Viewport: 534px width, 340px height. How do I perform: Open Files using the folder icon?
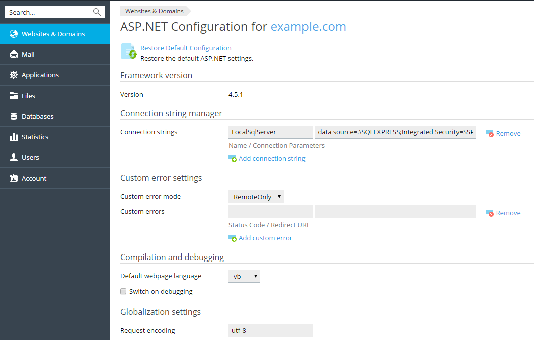13,95
